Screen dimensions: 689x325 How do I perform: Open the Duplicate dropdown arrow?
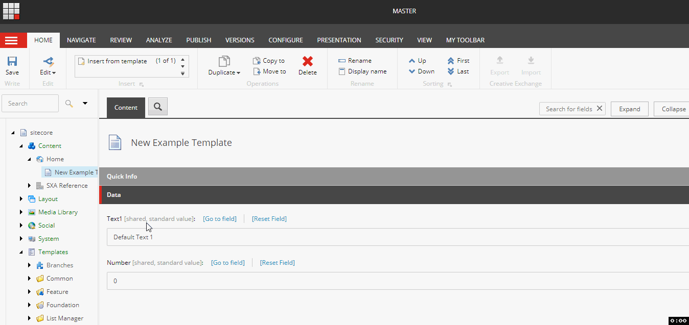point(238,73)
